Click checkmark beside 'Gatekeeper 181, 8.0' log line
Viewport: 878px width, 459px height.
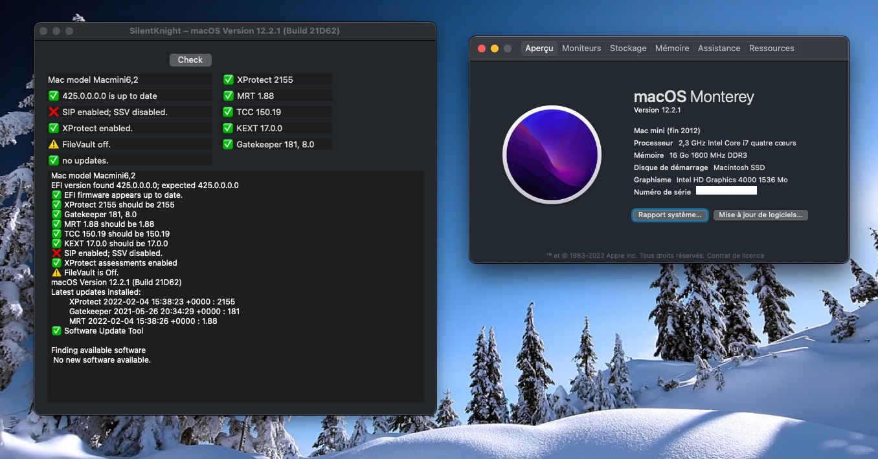56,214
